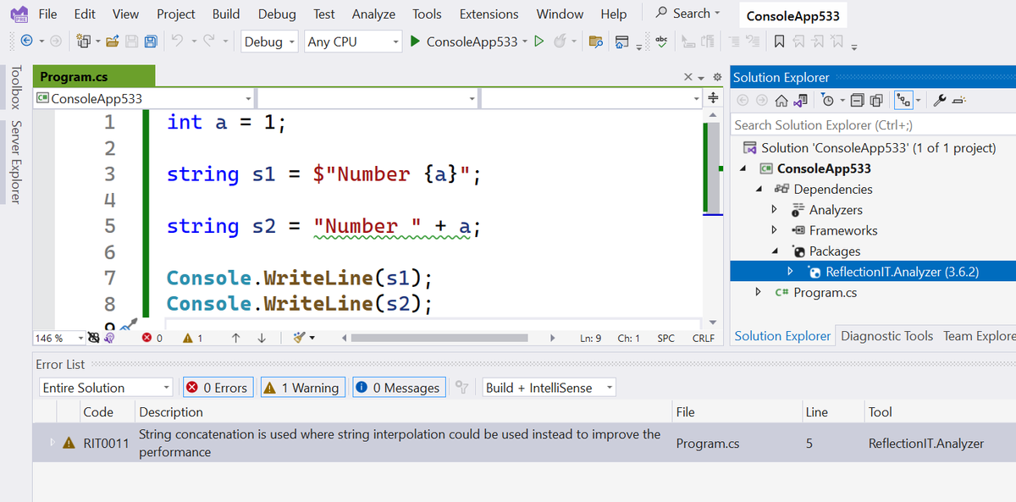Image resolution: width=1016 pixels, height=502 pixels.
Task: Select the Solution Explorer bottom tab
Action: pyautogui.click(x=782, y=336)
